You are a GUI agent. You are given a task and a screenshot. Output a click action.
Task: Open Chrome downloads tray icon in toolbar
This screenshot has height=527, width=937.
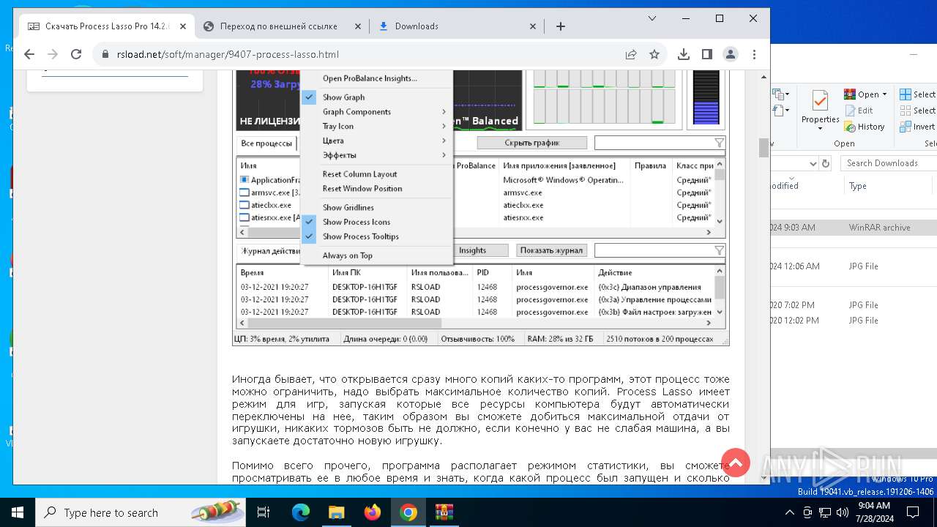(684, 54)
